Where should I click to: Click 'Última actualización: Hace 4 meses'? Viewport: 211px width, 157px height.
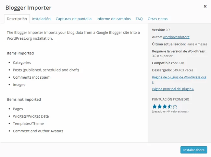tap(180, 44)
